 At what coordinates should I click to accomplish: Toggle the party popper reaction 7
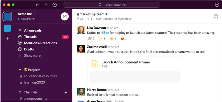[x=91, y=39]
